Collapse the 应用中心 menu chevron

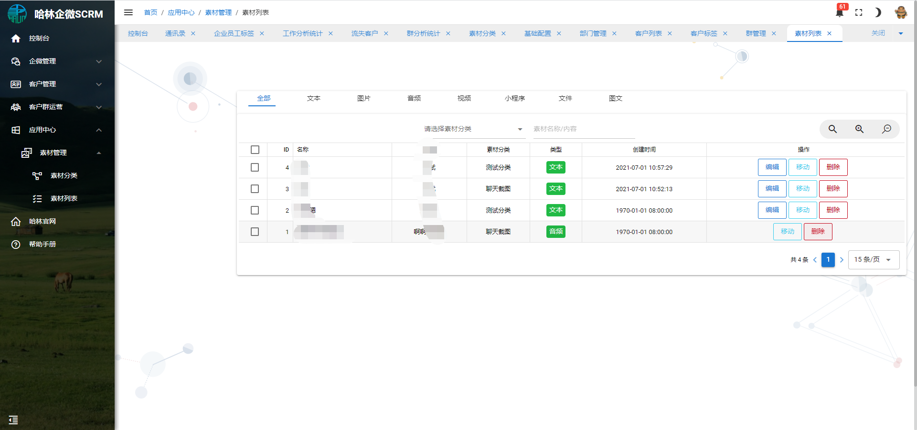[99, 130]
